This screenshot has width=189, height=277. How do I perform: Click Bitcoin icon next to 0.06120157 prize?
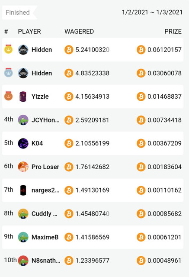coord(141,50)
